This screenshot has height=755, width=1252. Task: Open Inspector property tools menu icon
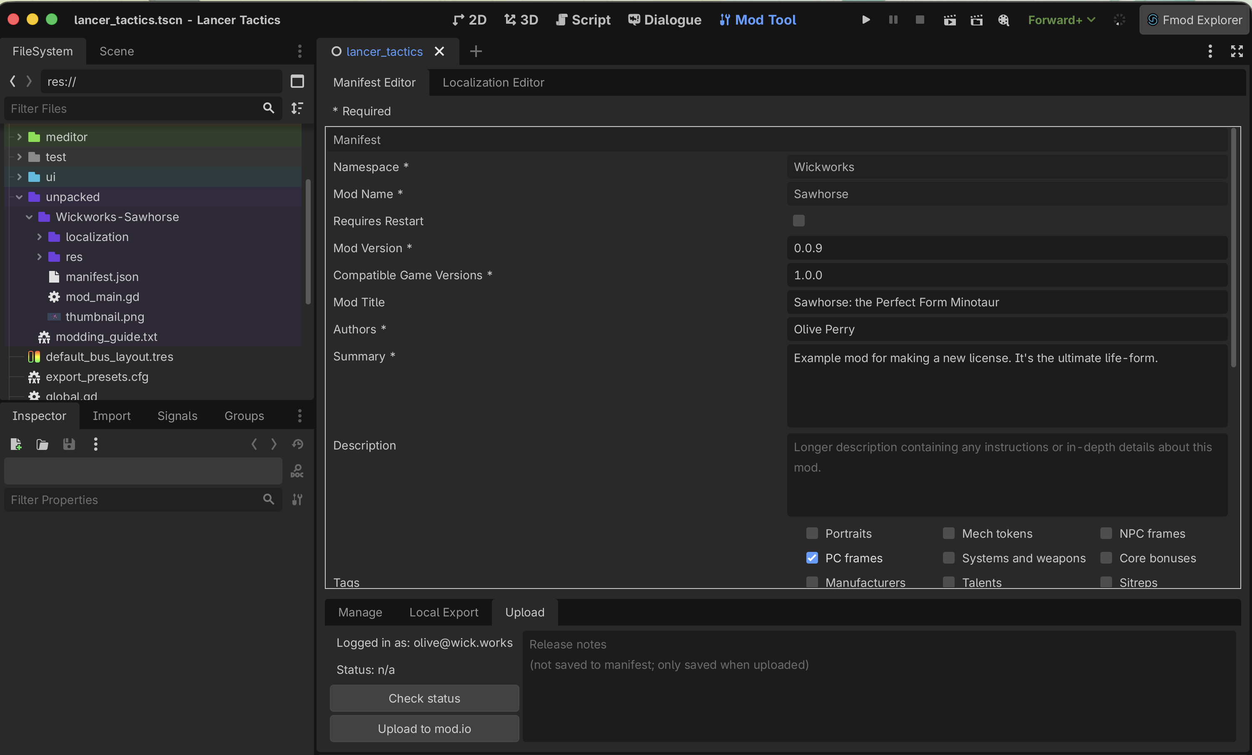[297, 499]
